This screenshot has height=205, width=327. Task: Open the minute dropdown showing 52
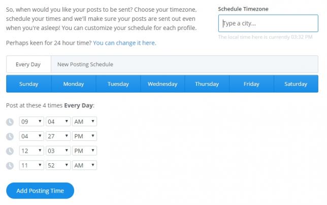coord(58,165)
